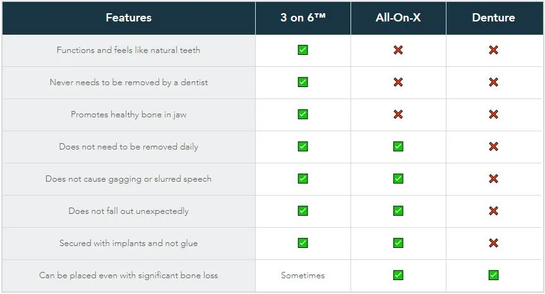Image resolution: width=545 pixels, height=294 pixels.
Task: Click the 3 on 6 column header
Action: point(302,18)
